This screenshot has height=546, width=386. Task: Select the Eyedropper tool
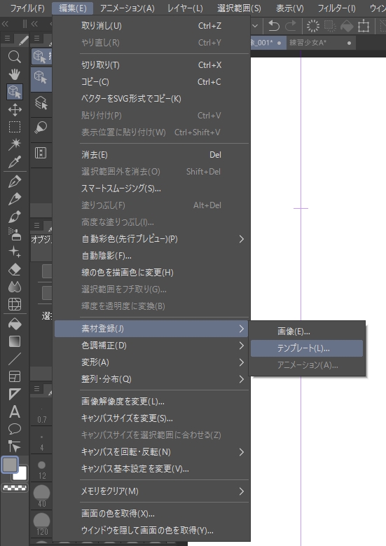pos(14,162)
